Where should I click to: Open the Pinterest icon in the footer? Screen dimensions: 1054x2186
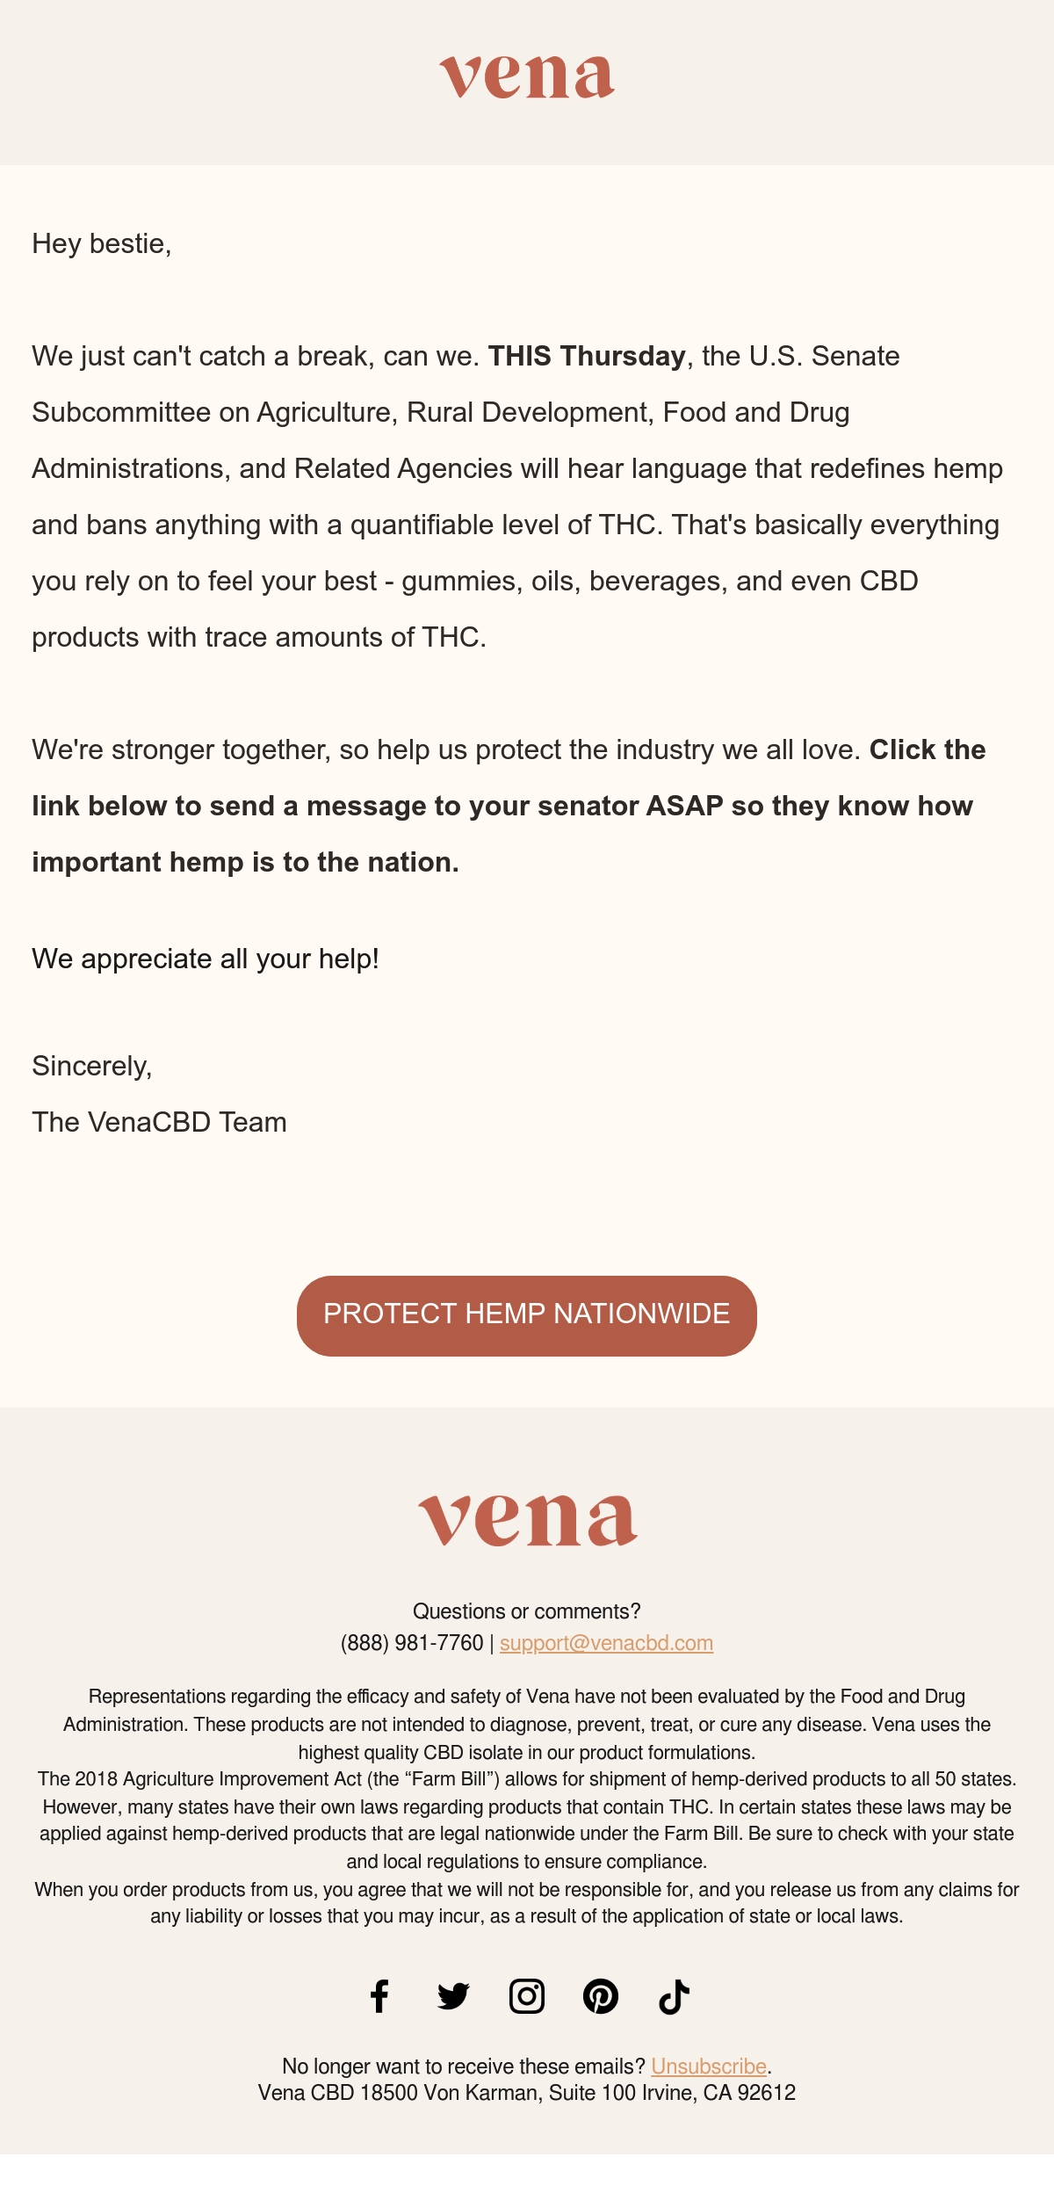tap(601, 1996)
